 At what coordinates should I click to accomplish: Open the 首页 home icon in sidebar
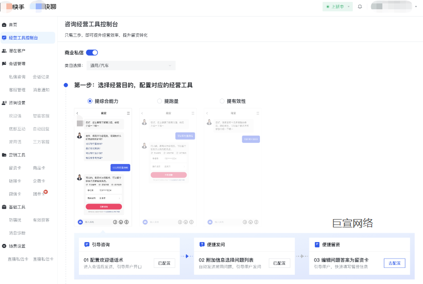click(x=5, y=23)
